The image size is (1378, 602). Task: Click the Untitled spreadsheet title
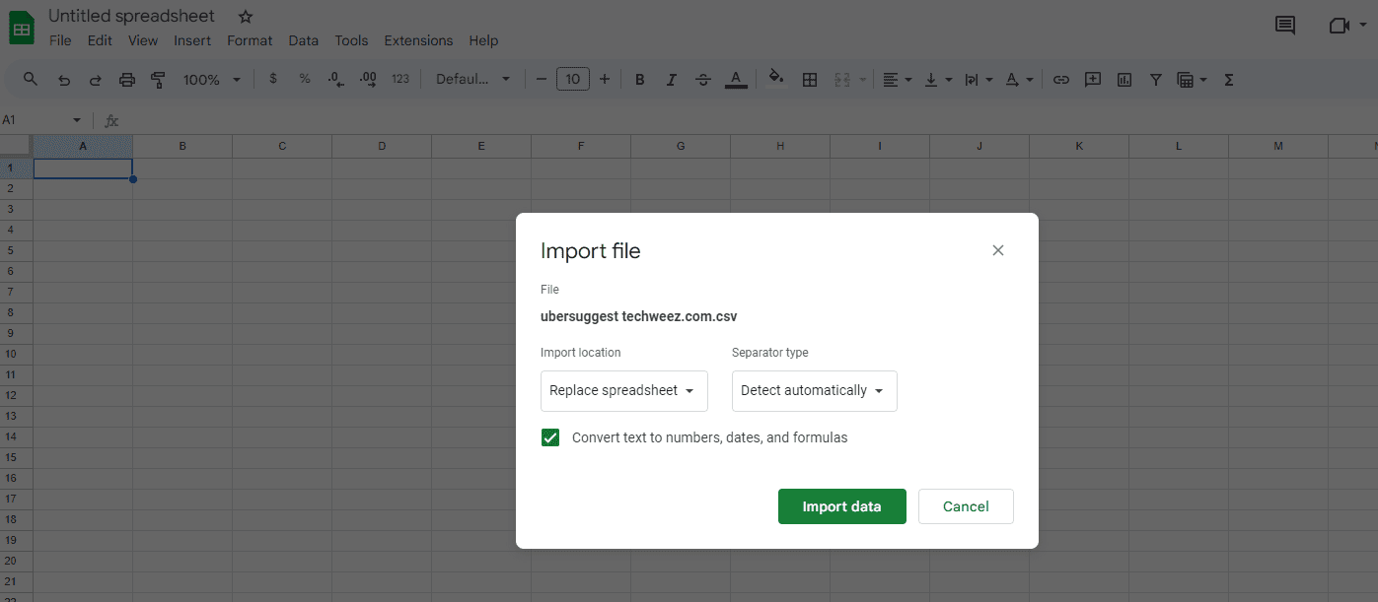(x=131, y=16)
